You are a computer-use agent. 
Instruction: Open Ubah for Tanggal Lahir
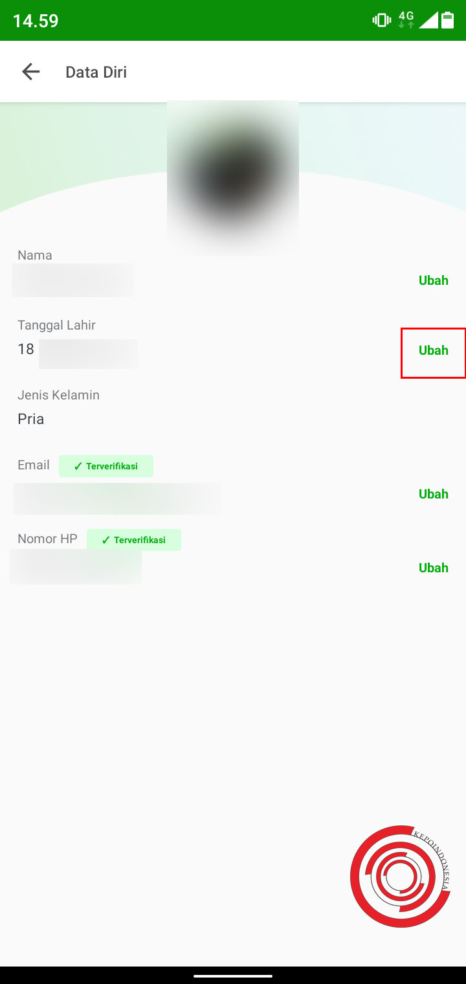point(433,350)
